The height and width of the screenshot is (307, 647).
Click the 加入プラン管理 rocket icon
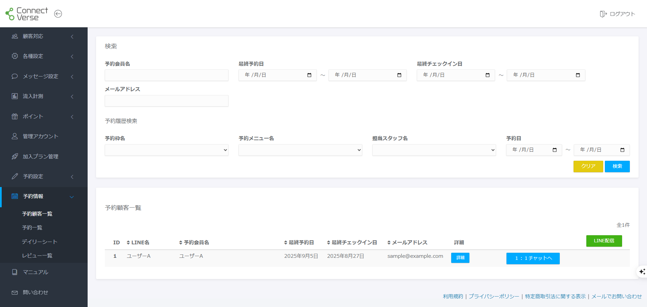(15, 156)
